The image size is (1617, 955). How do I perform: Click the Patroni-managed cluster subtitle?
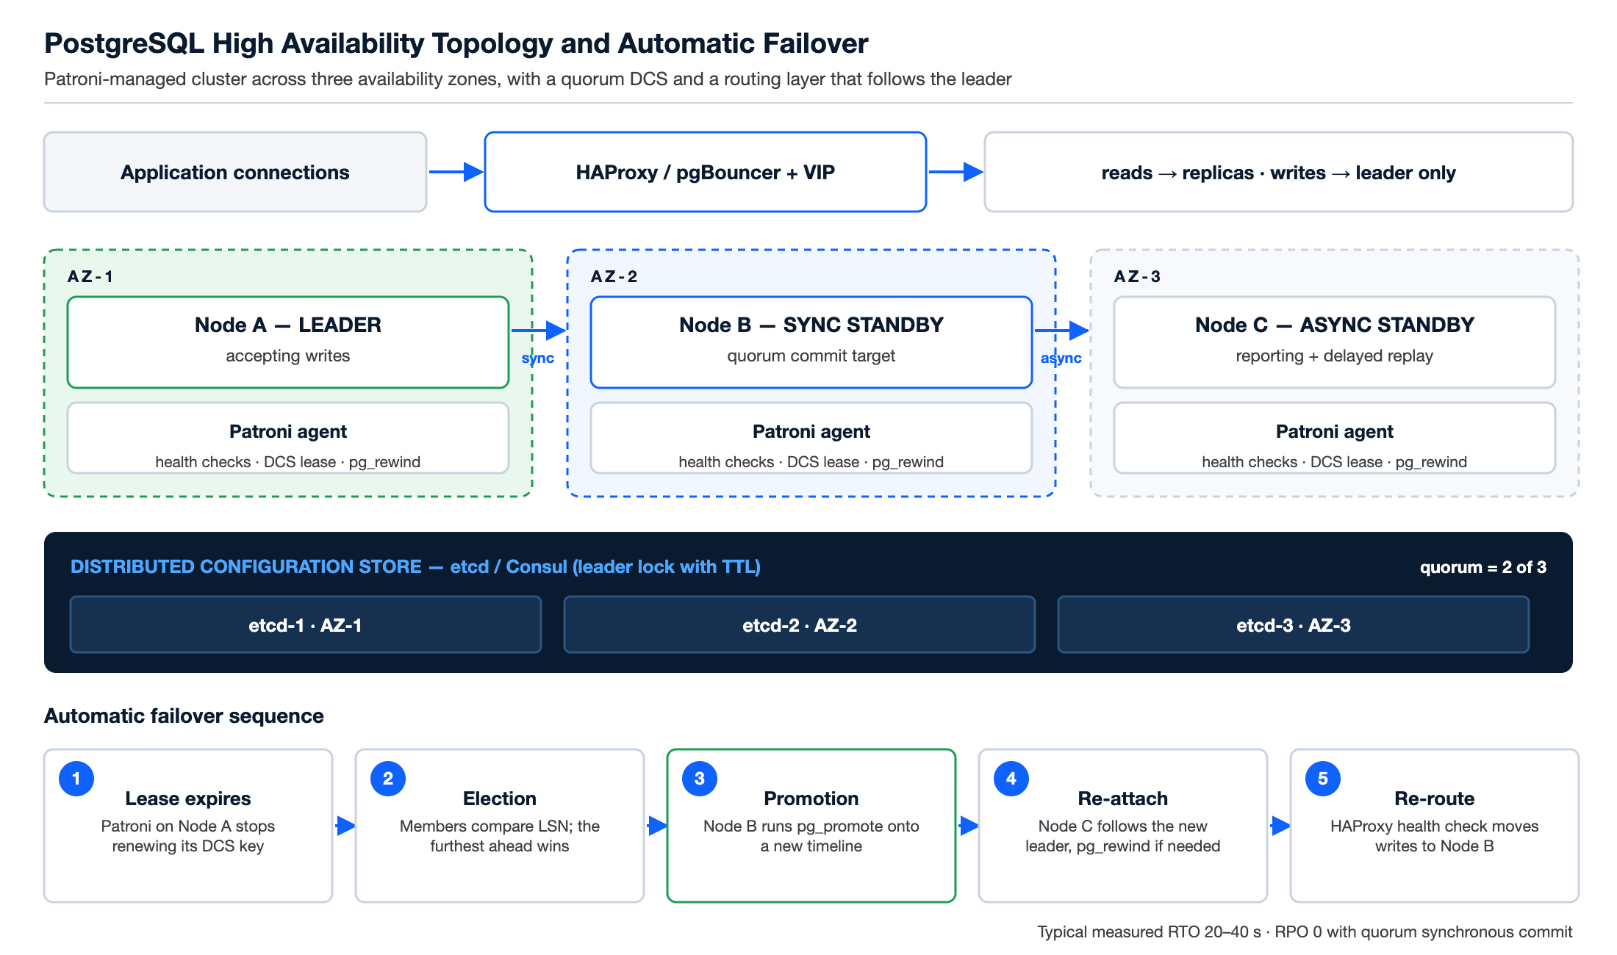(x=528, y=79)
